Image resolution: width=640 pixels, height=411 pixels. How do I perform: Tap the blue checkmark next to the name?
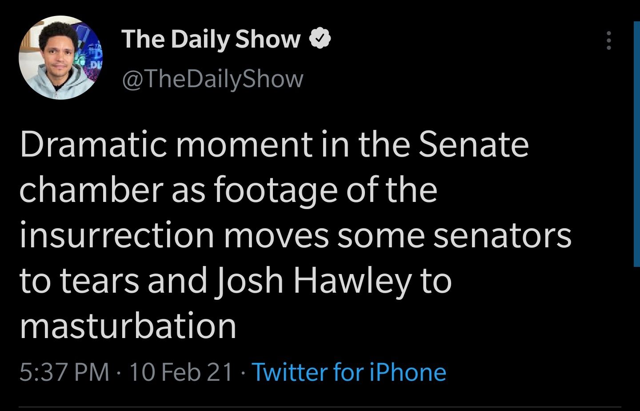(x=321, y=38)
